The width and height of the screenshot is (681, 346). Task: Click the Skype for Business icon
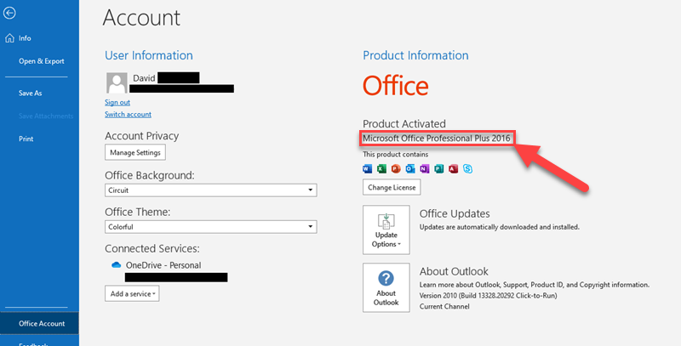(x=467, y=169)
